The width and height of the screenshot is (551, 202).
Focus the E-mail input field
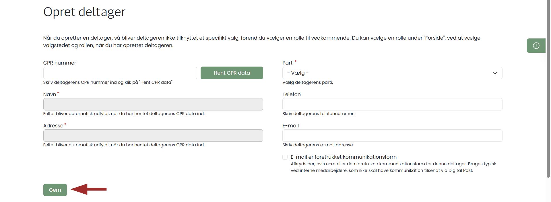tap(392, 136)
